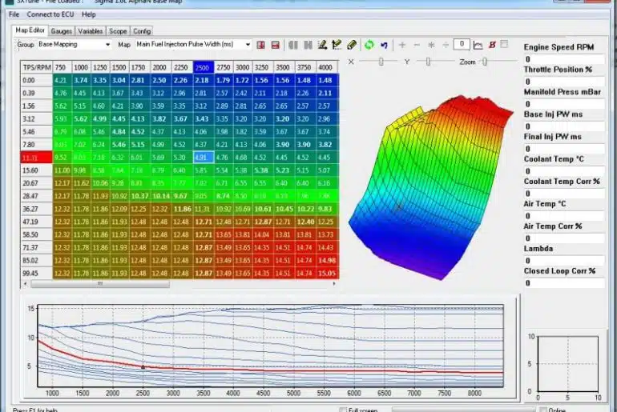Click the Lambda value field
The height and width of the screenshot is (412, 617).
pos(564,261)
